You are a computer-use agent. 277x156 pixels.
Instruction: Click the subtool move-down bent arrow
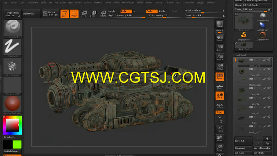pos(267,143)
